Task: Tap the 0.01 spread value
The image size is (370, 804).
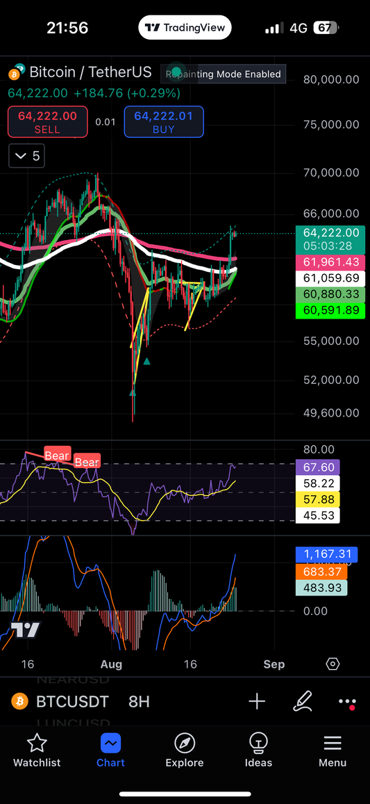Action: [106, 122]
